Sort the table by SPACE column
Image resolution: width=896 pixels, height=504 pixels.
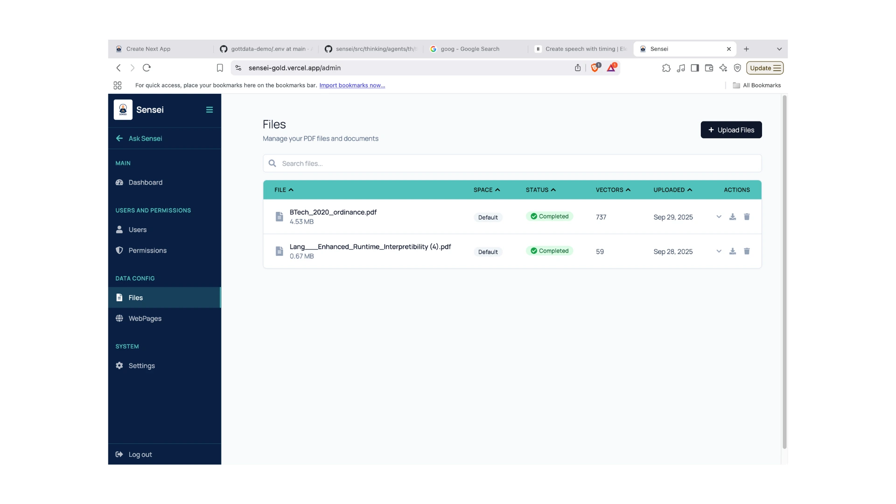click(x=487, y=190)
